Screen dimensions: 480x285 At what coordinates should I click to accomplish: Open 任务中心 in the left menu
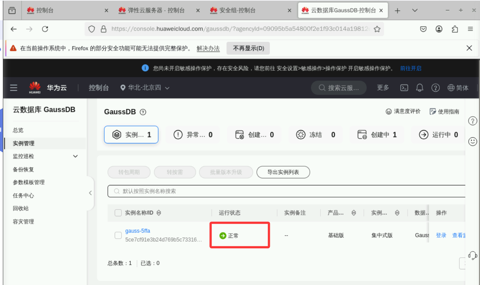pyautogui.click(x=24, y=195)
